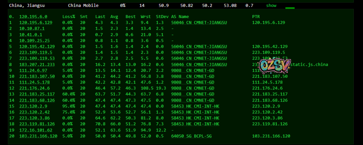The width and height of the screenshot is (363, 145).
Task: Click the show link for China Mobile
Action: pyautogui.click(x=271, y=6)
